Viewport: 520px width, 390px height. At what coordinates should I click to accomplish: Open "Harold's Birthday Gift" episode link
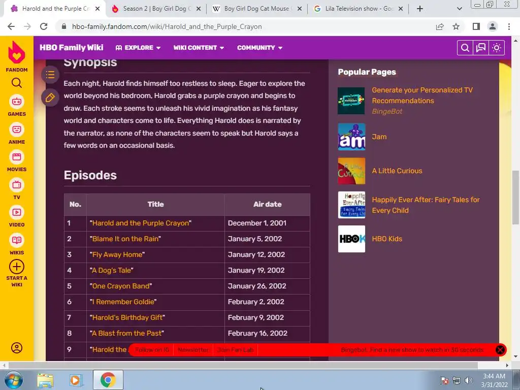point(127,317)
